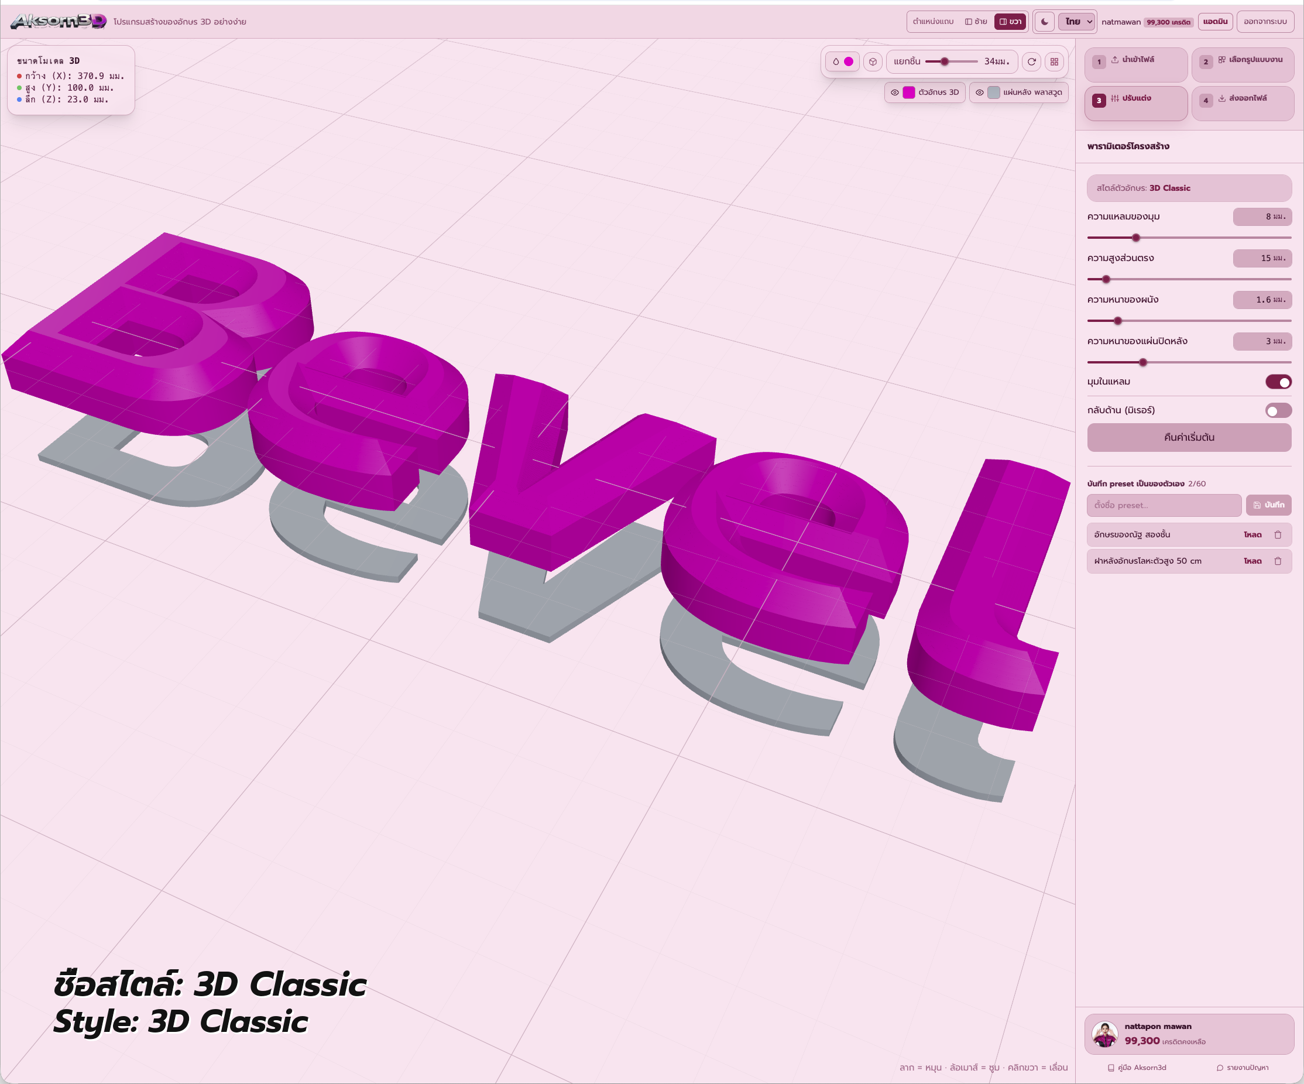1304x1084 pixels.
Task: Go to step 1 นำเข้าไฟล์
Action: (x=1135, y=64)
